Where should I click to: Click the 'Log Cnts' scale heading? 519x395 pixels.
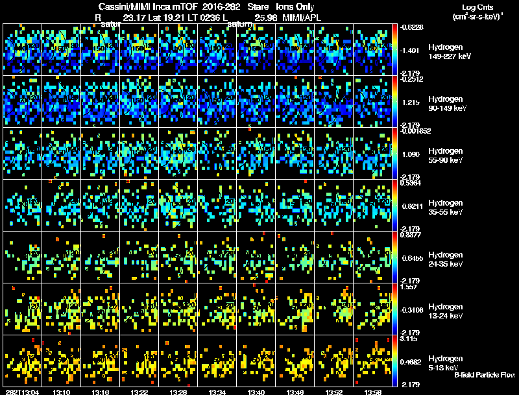coord(477,7)
